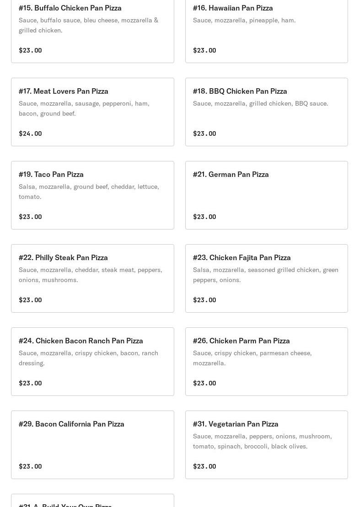
Task: Click the Hawaiian pizza pineapple and ham description
Action: (x=244, y=20)
